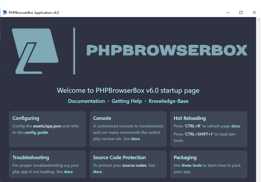Click the large PHPBrowserBox monitor logo
The width and height of the screenshot is (261, 182).
point(35,51)
